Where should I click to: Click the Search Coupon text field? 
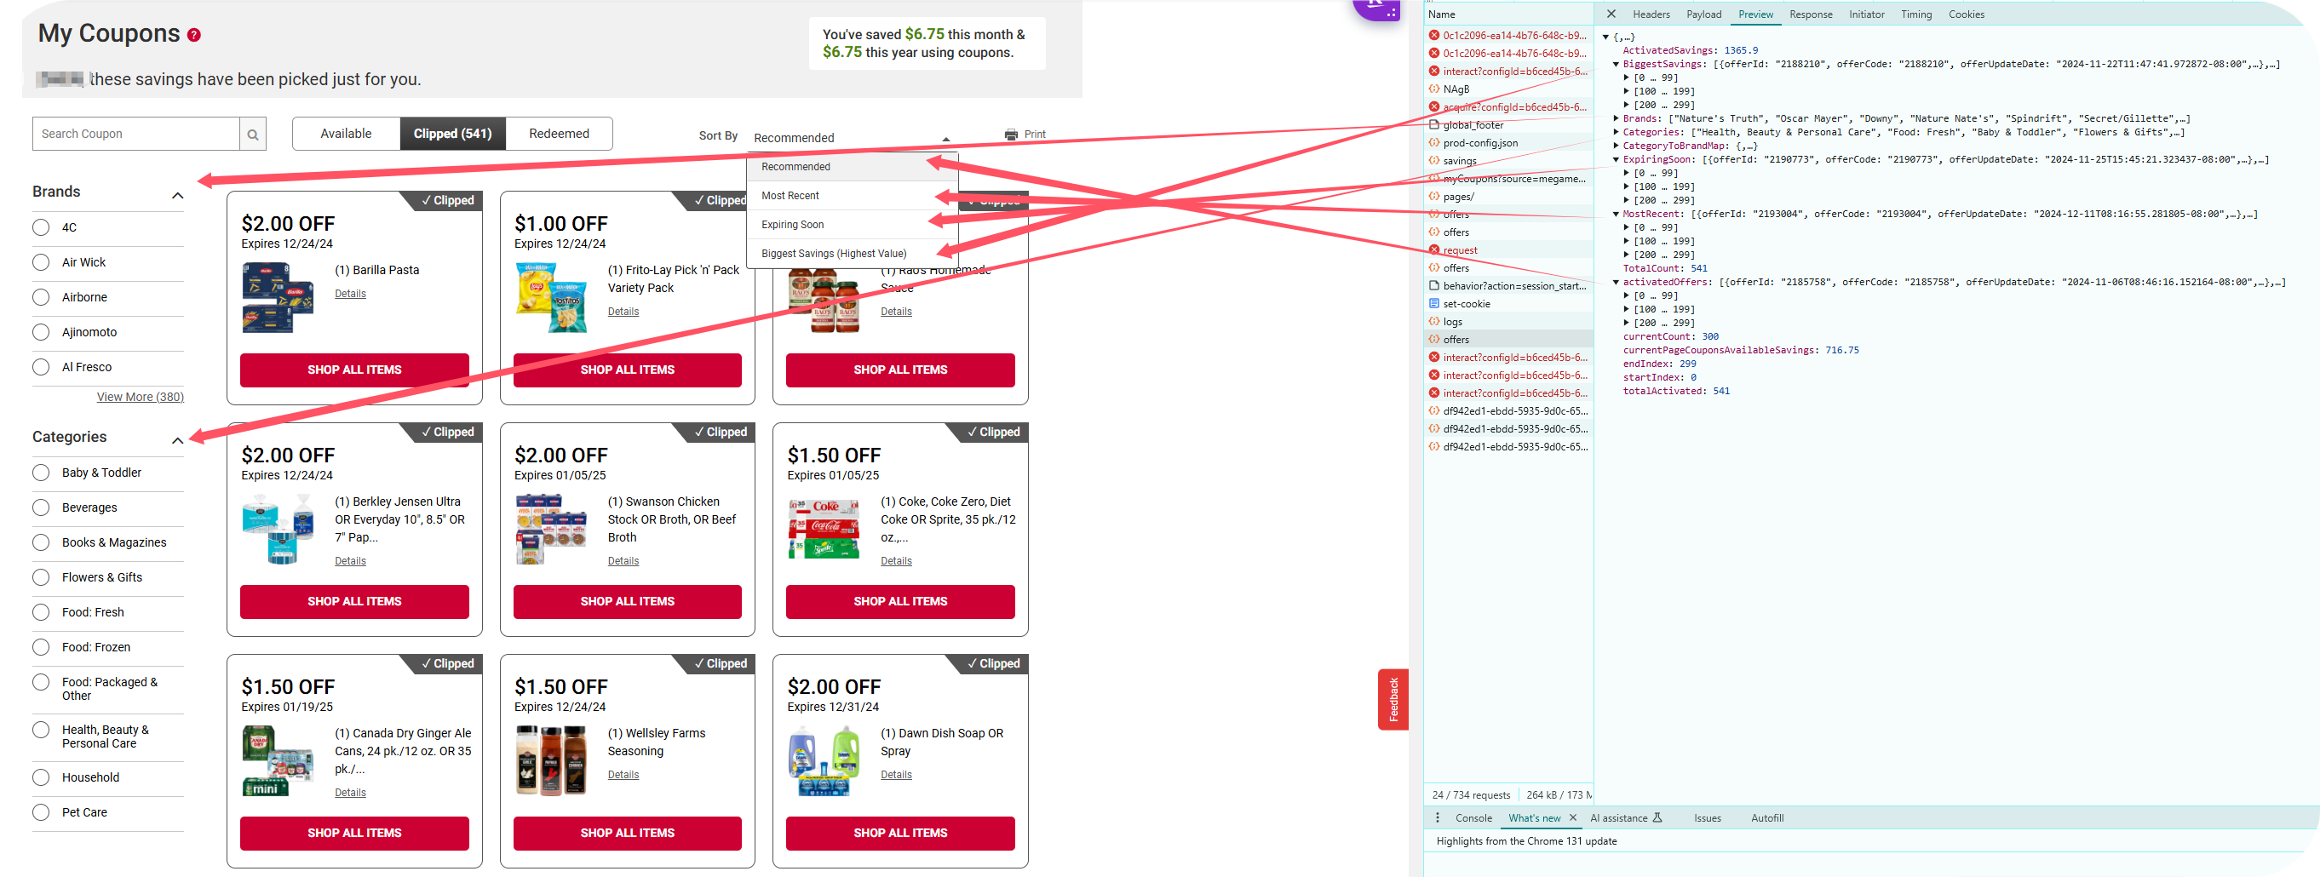pos(136,135)
